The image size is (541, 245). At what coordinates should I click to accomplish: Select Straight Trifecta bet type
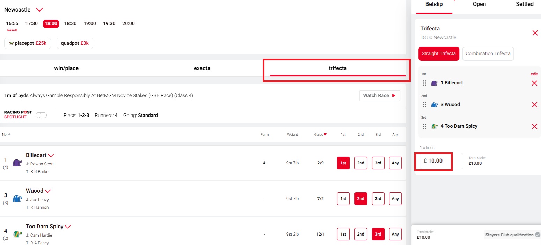(438, 54)
